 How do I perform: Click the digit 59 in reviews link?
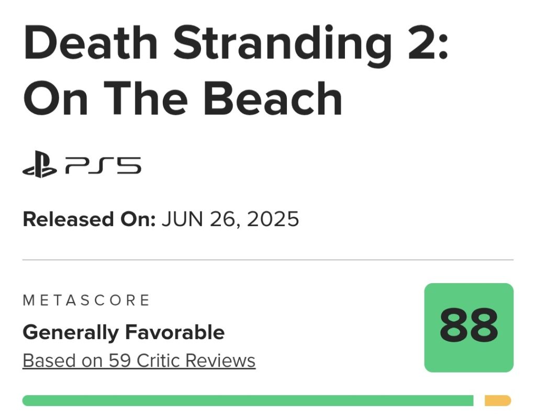(x=120, y=361)
